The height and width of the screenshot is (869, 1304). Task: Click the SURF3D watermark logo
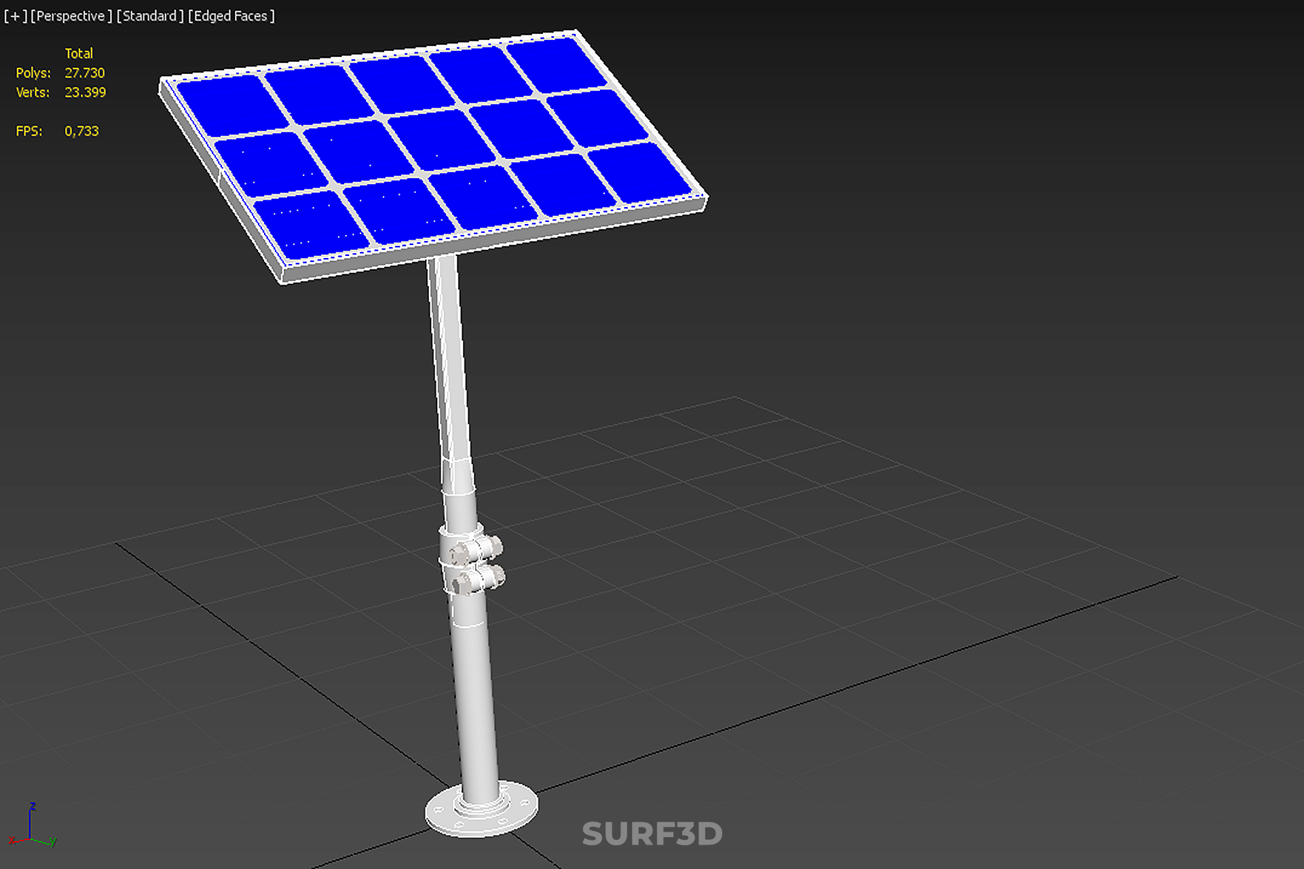(x=652, y=834)
